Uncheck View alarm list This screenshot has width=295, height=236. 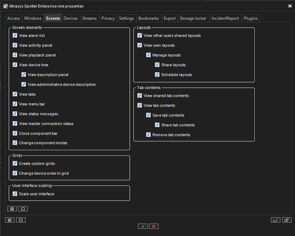tap(15, 36)
